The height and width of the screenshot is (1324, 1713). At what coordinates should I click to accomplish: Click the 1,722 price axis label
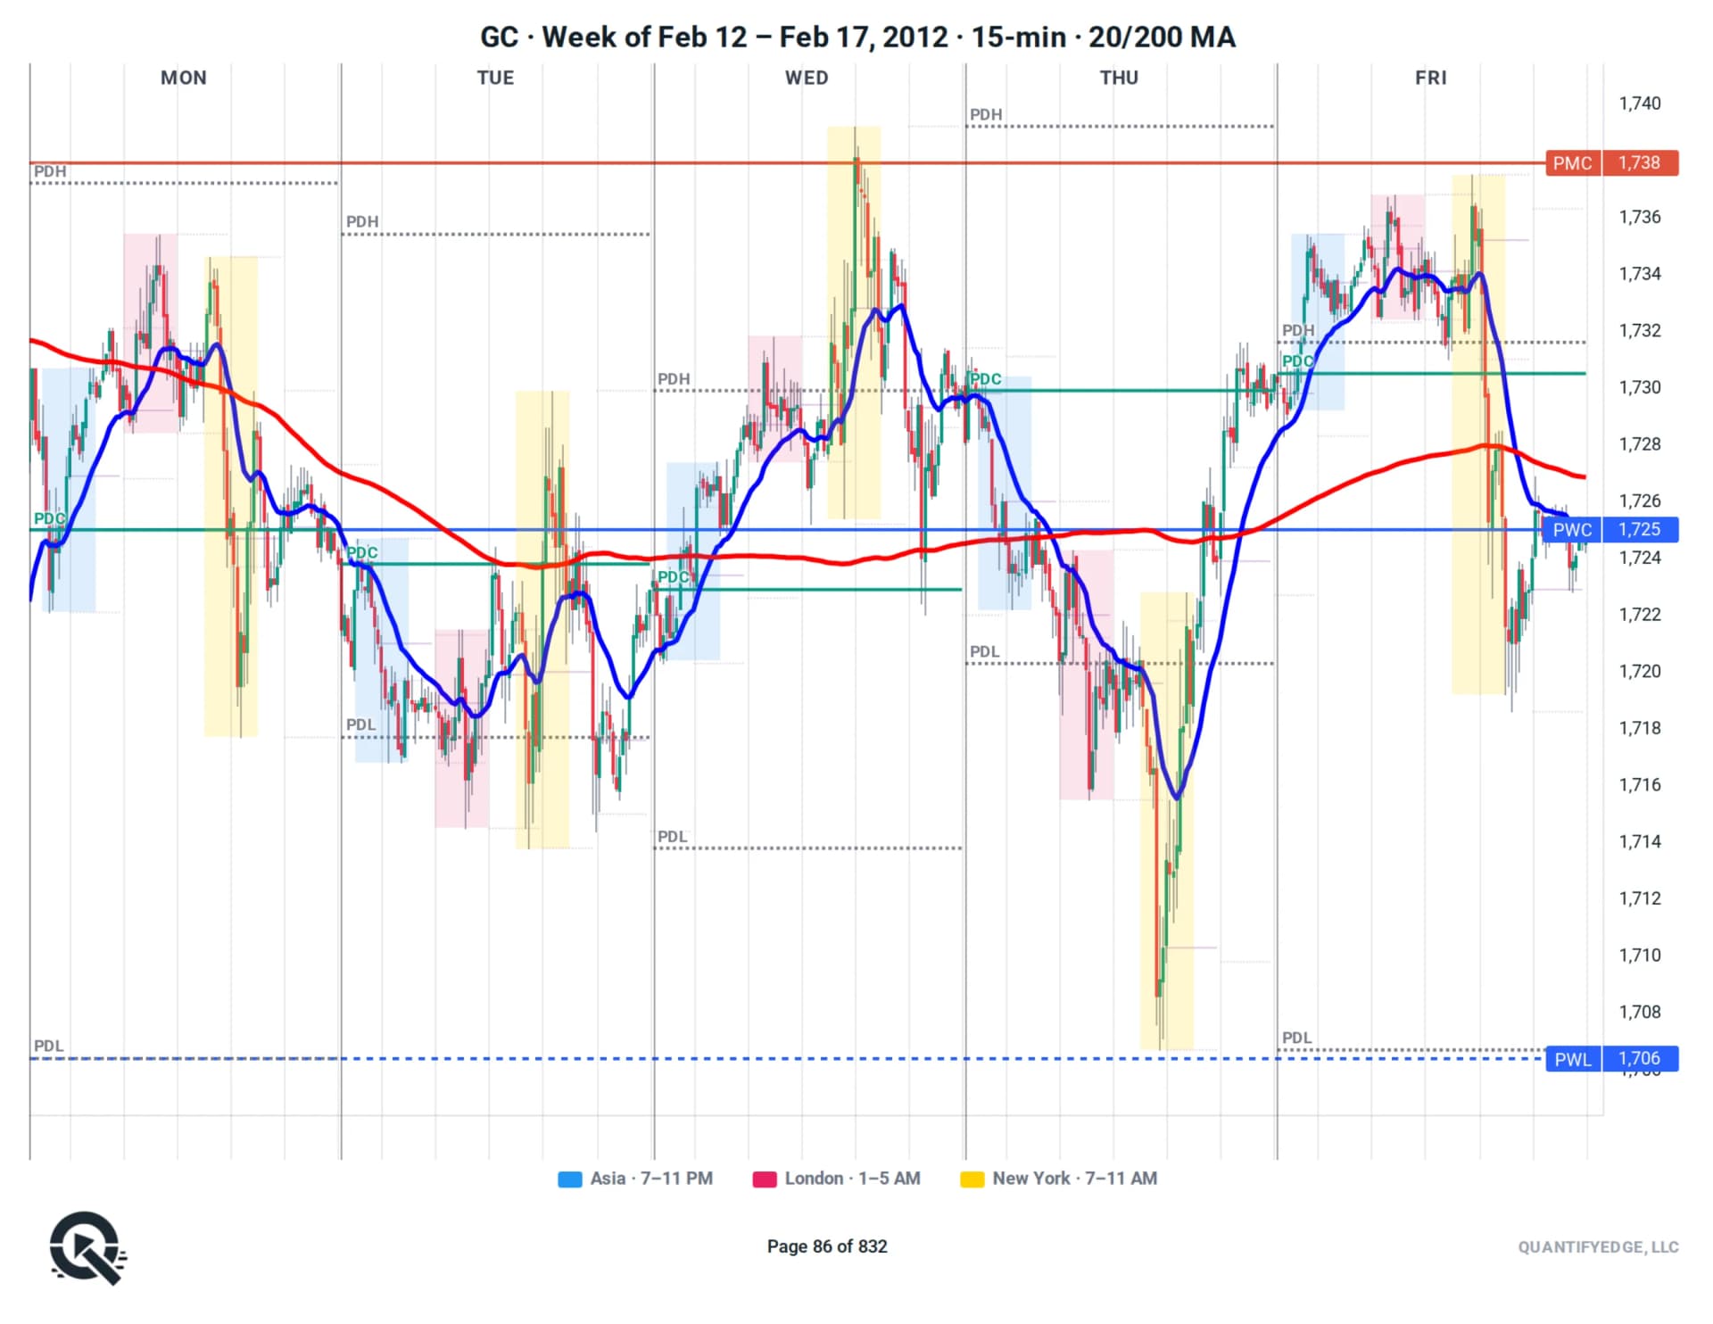[x=1640, y=615]
